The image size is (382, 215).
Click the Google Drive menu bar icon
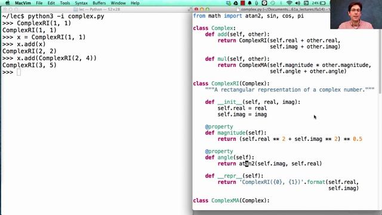[x=236, y=3]
